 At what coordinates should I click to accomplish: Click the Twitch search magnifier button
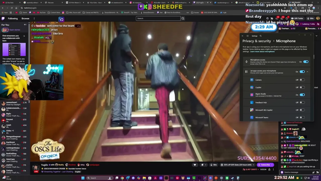[183, 18]
